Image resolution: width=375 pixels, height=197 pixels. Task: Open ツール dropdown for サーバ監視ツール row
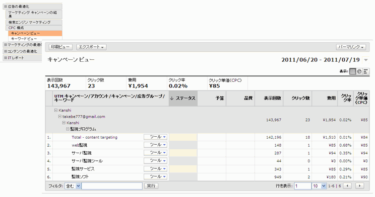(x=155, y=160)
